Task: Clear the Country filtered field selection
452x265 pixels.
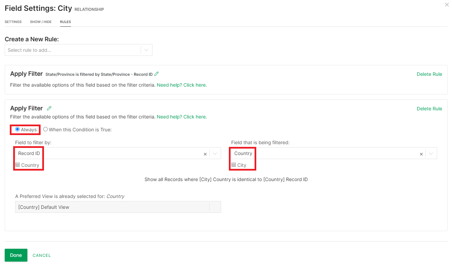Action: (421, 154)
